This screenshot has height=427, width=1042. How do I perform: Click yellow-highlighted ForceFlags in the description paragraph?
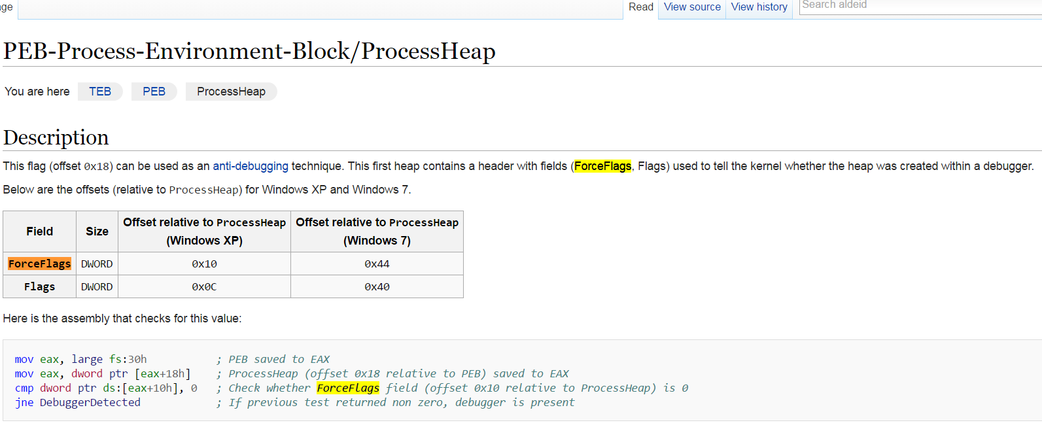tap(602, 166)
